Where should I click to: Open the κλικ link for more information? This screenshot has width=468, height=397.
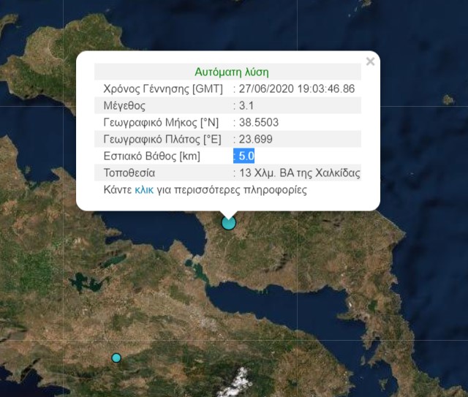tap(144, 190)
